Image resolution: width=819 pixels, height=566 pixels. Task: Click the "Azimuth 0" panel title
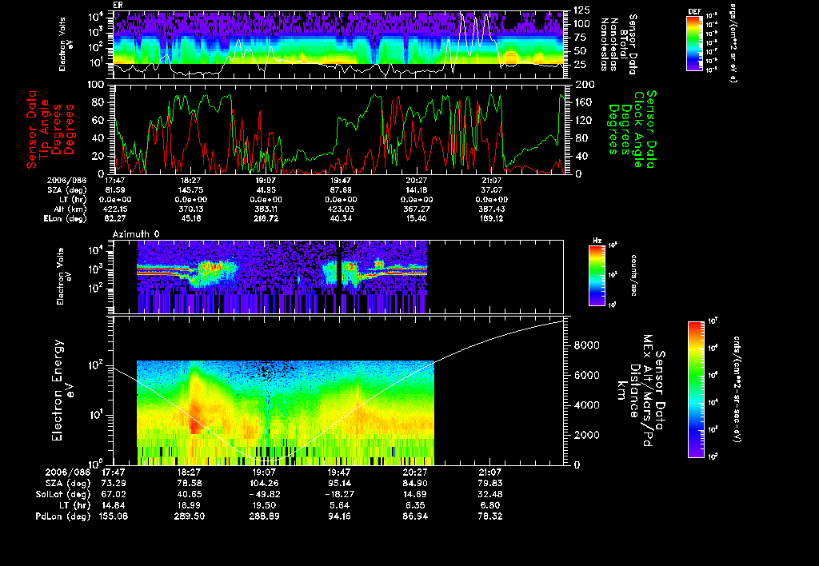click(136, 234)
